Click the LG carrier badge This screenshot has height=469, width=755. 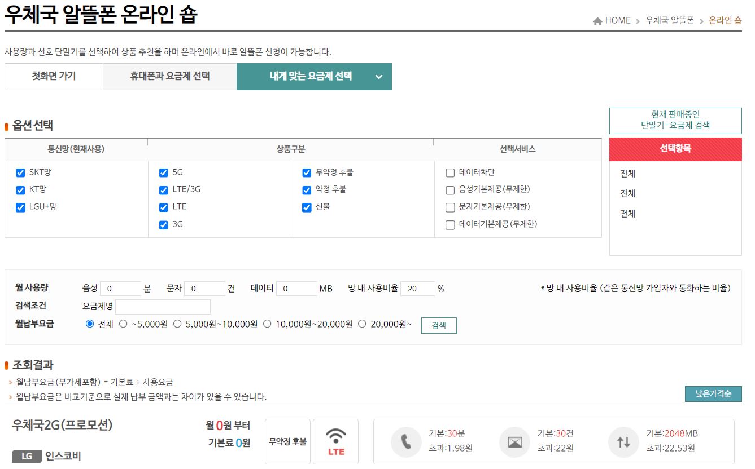coord(27,457)
